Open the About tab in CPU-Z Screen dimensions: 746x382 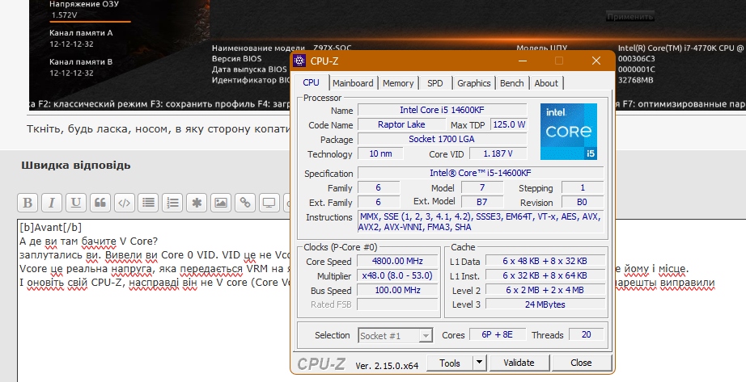546,83
